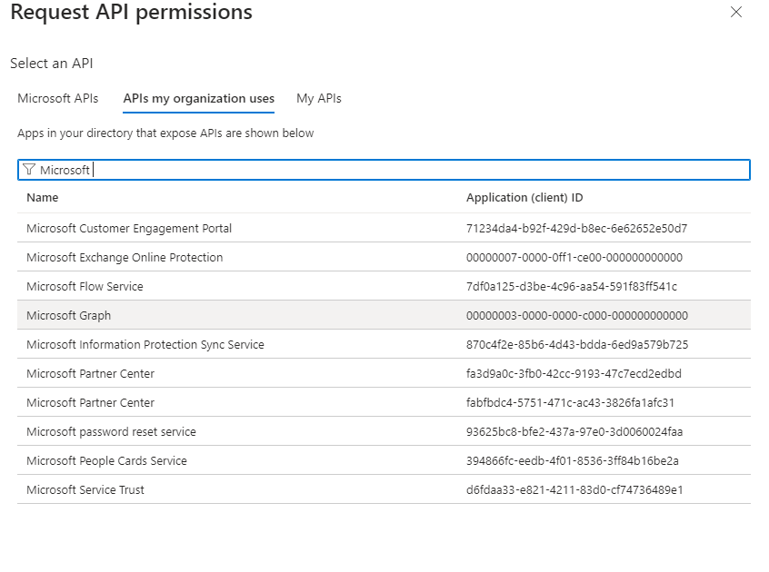The width and height of the screenshot is (769, 572).
Task: Open the My APIs tab
Action: coord(319,98)
